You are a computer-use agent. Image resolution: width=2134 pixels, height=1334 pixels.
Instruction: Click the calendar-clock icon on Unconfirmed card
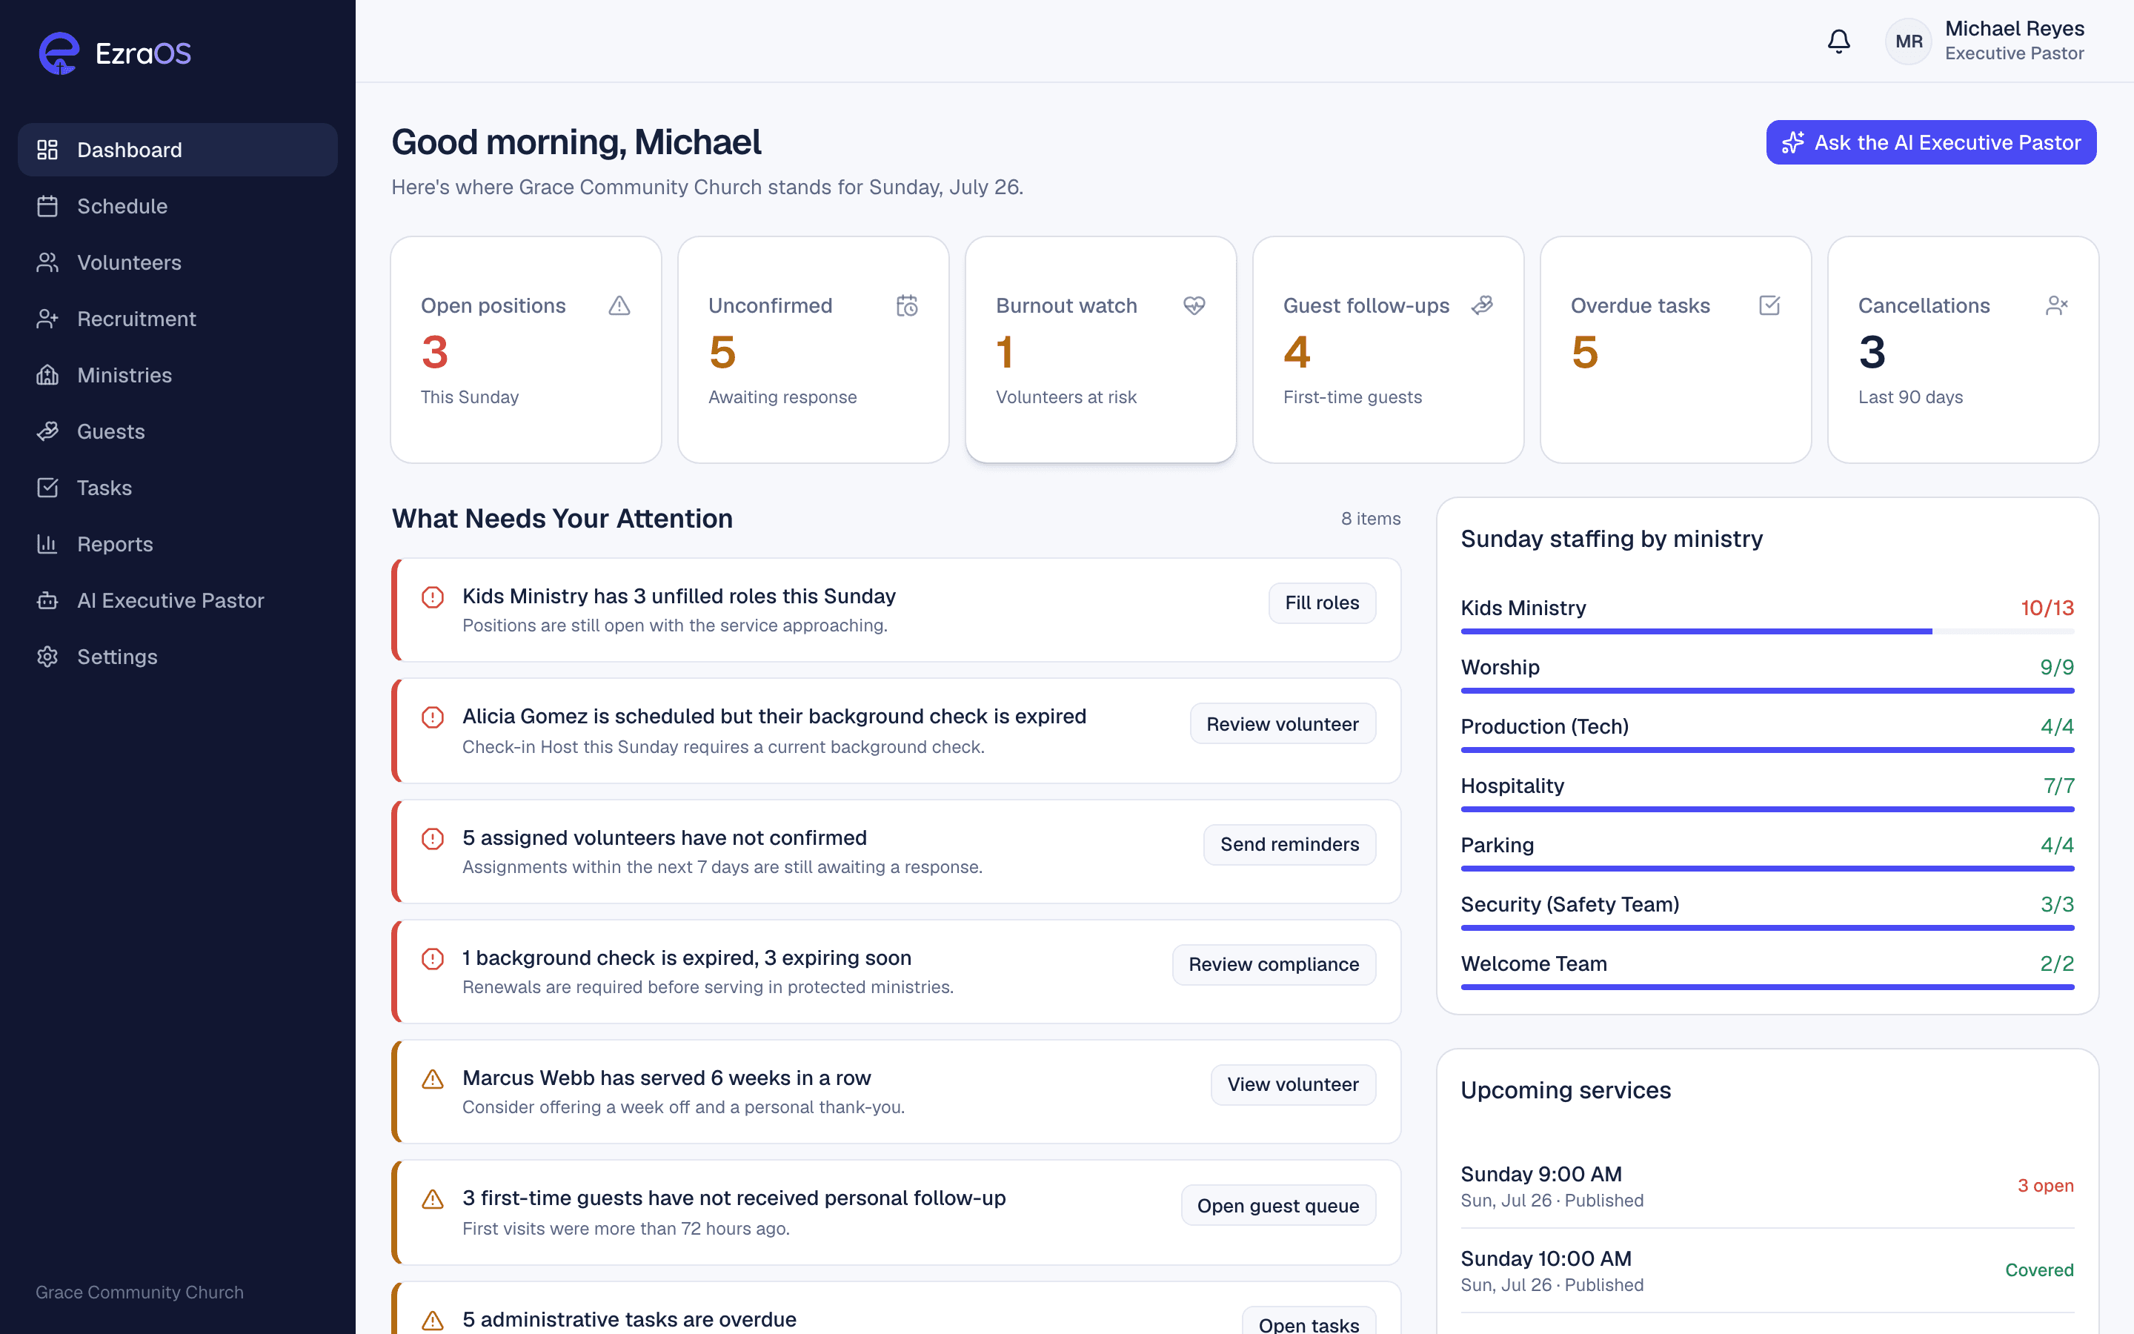(x=906, y=305)
